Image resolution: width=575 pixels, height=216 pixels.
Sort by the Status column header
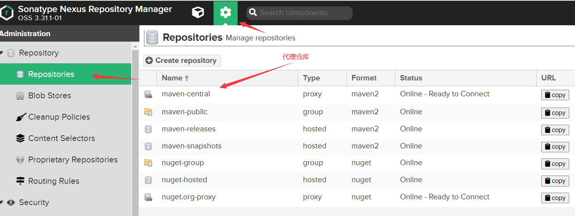pos(466,78)
